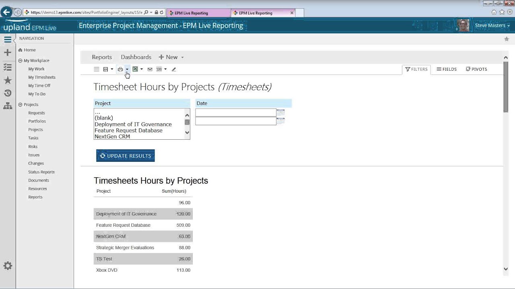This screenshot has width=515, height=289.
Task: Click the first Date input field
Action: point(236,112)
